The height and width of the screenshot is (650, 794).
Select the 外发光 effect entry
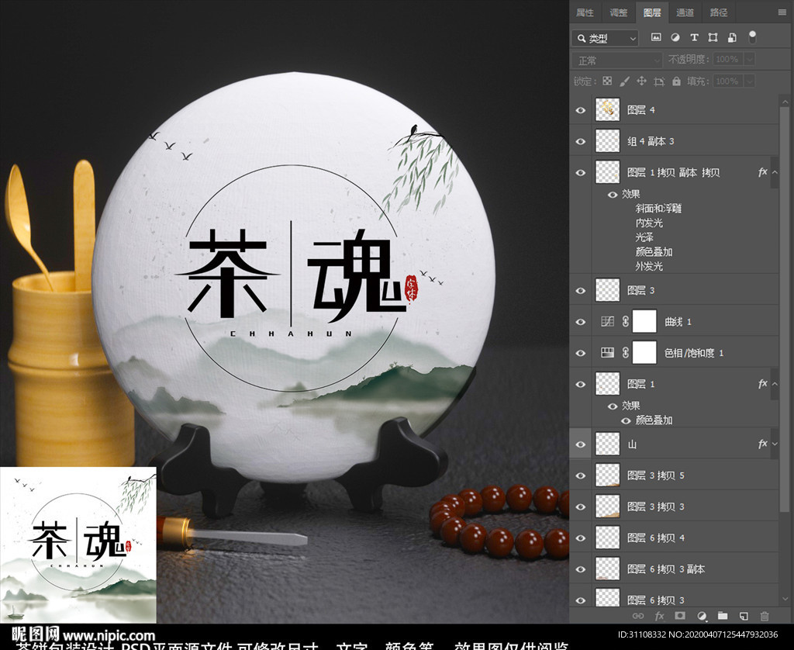click(x=649, y=266)
